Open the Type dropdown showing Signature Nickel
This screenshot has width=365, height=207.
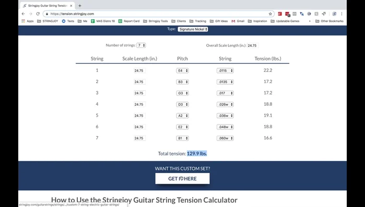point(193,29)
